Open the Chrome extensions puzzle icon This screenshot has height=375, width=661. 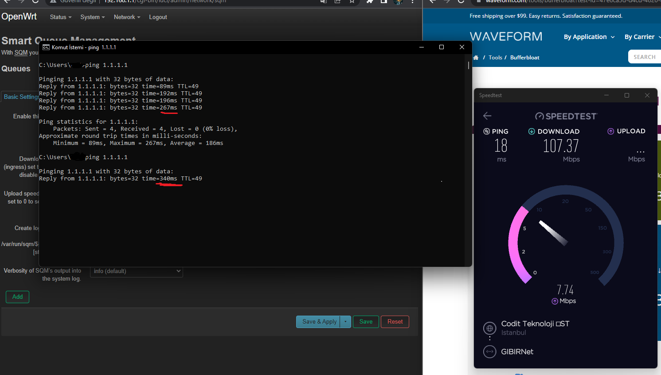370,1
